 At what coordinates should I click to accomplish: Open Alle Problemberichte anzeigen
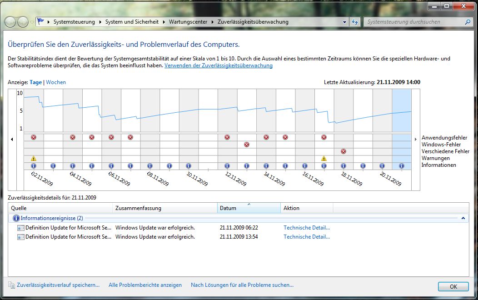click(145, 285)
